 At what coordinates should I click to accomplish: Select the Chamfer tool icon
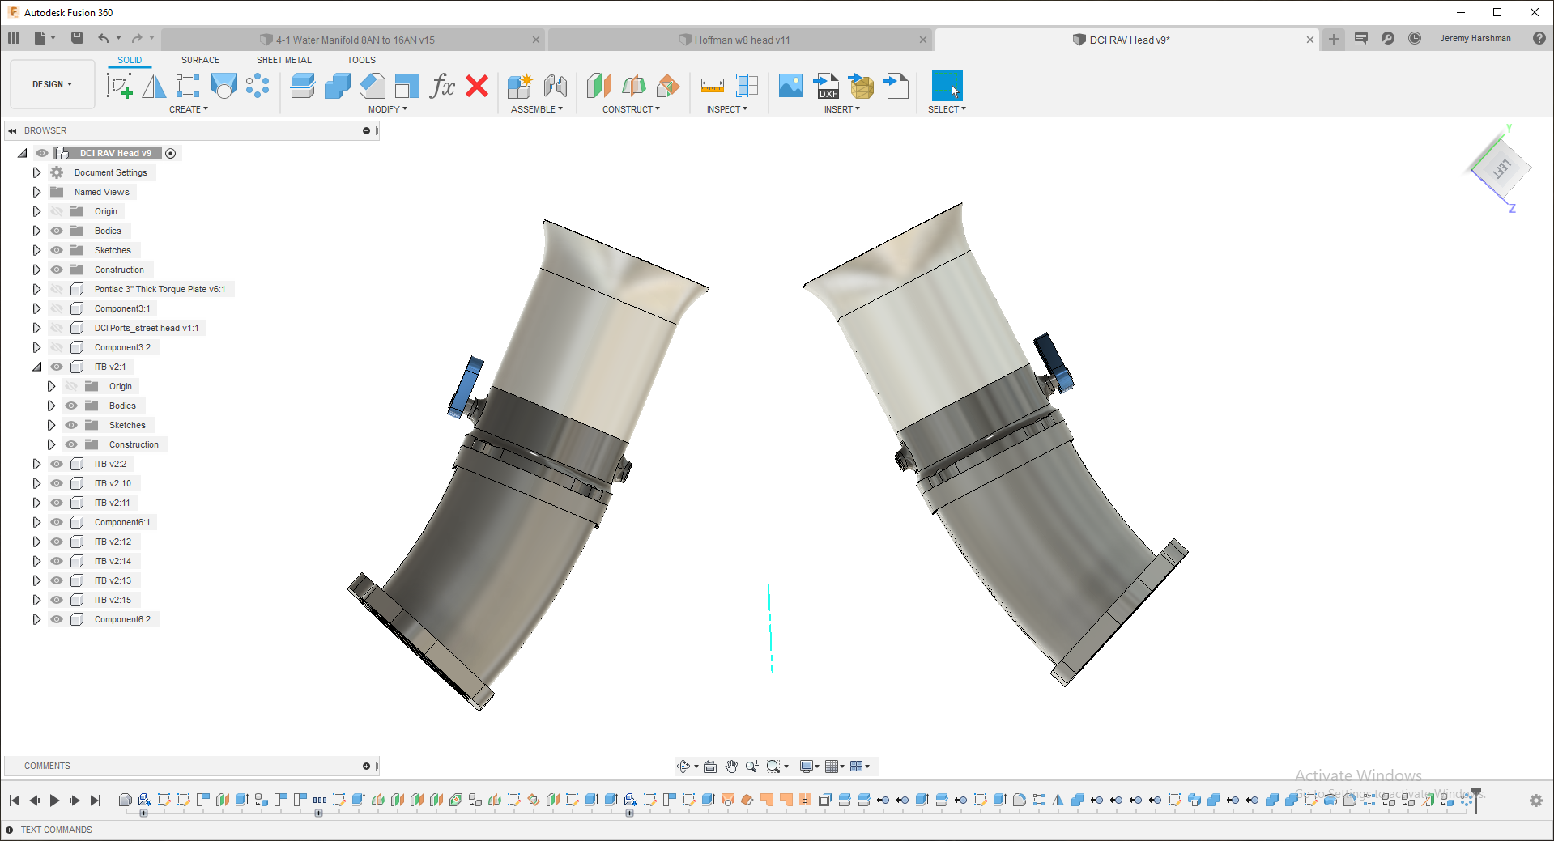click(373, 86)
